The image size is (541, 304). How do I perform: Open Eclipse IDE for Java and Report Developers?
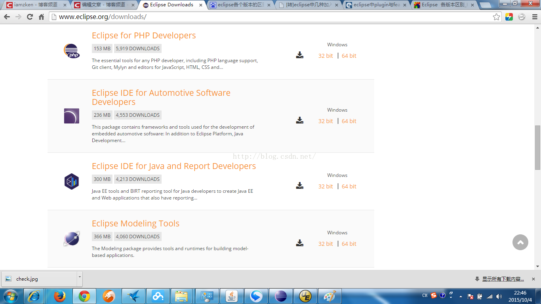coord(174,166)
